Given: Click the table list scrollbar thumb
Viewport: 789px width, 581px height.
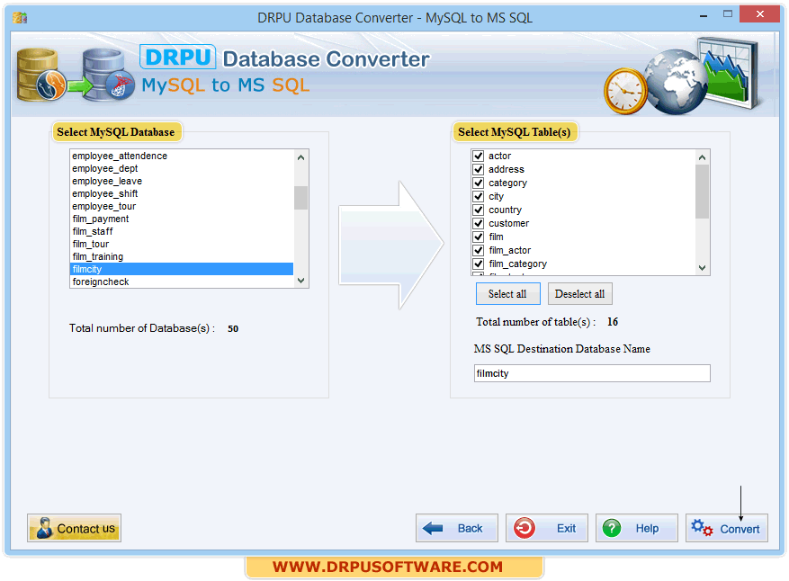Looking at the screenshot, I should pyautogui.click(x=703, y=192).
